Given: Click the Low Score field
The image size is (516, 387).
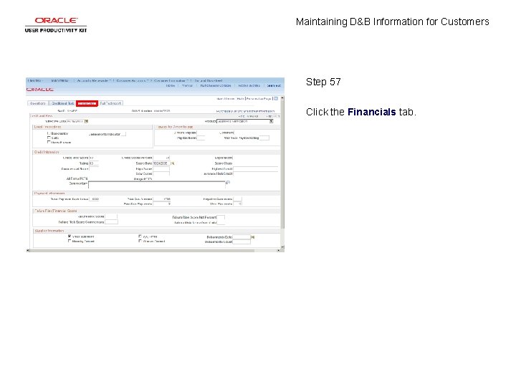Looking at the screenshot, I should pyautogui.click(x=161, y=173).
